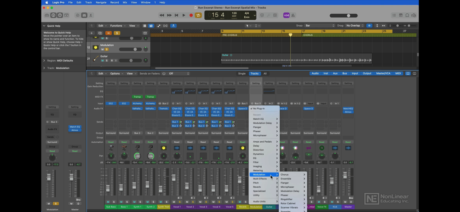Mute the Guitar track in the track header

[102, 61]
